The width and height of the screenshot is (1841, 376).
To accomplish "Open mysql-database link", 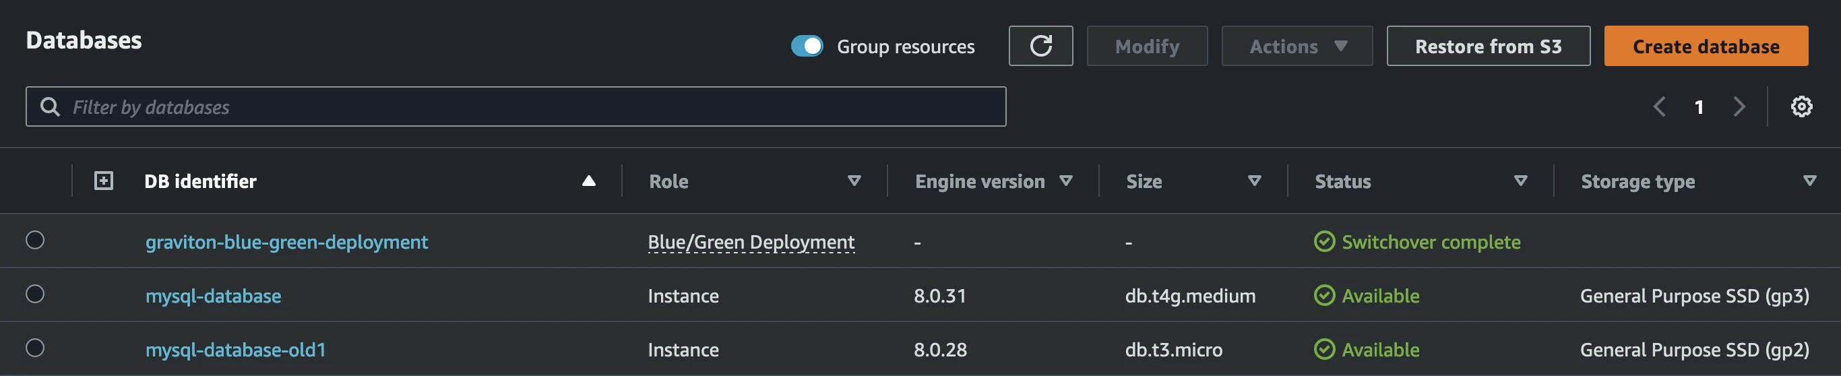I will [213, 296].
